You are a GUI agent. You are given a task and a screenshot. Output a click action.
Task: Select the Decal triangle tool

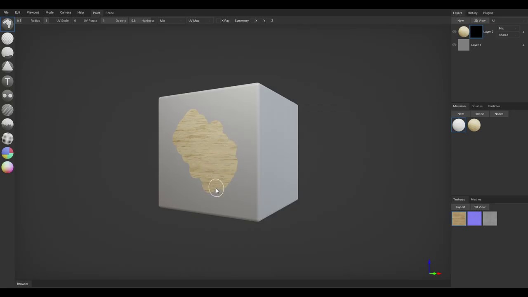click(7, 67)
